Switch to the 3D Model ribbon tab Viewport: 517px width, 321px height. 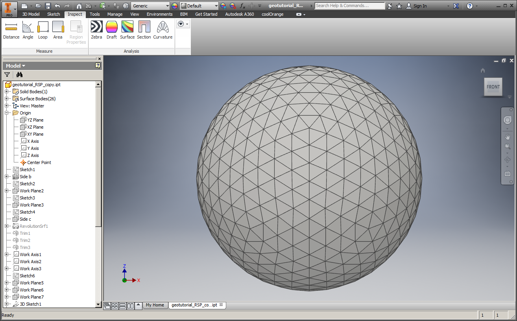pyautogui.click(x=30, y=14)
